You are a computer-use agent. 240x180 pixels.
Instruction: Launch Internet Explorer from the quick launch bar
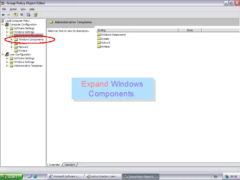coord(35,177)
